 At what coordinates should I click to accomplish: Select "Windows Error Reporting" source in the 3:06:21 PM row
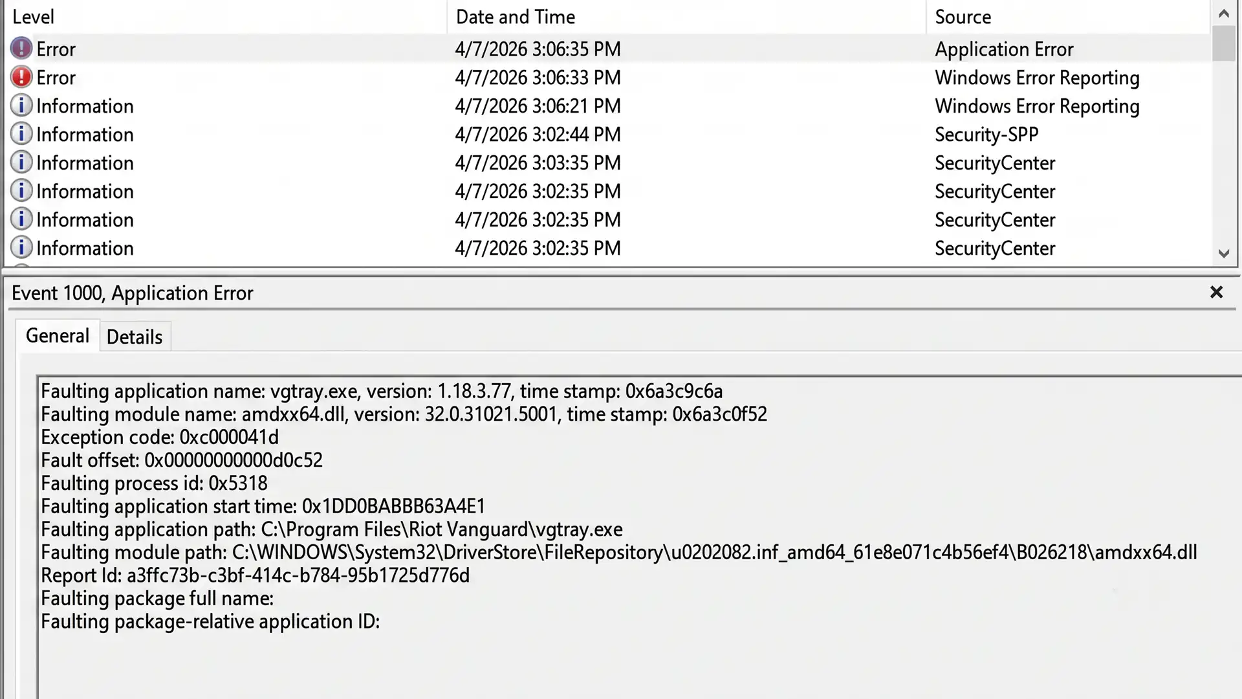click(1037, 106)
